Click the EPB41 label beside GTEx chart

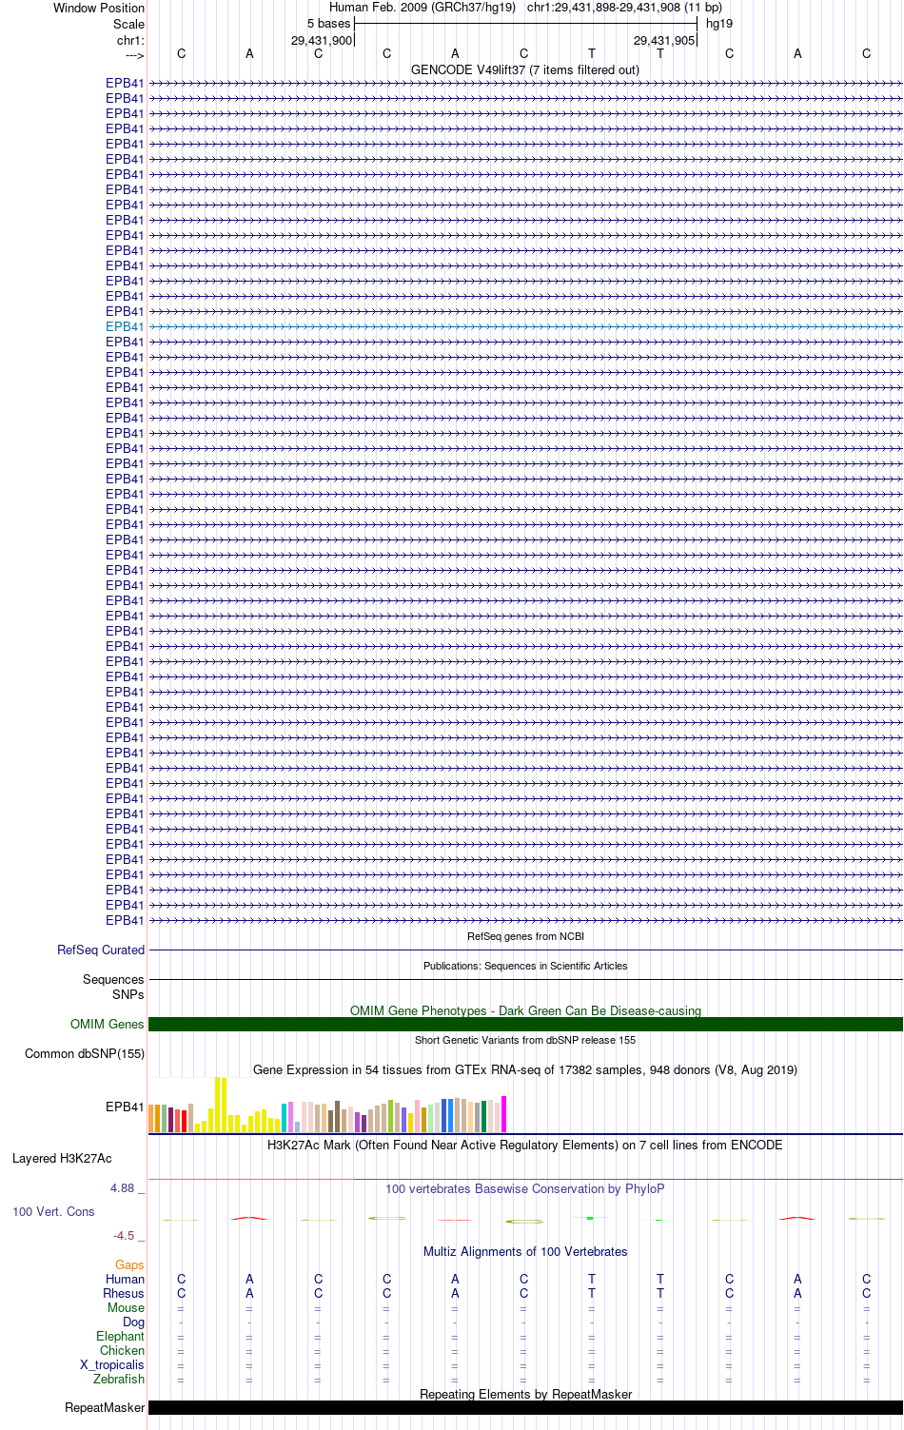(x=125, y=1107)
